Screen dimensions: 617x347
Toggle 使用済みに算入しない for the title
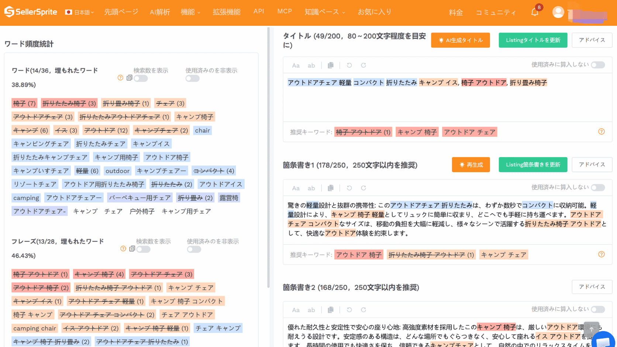coord(598,65)
